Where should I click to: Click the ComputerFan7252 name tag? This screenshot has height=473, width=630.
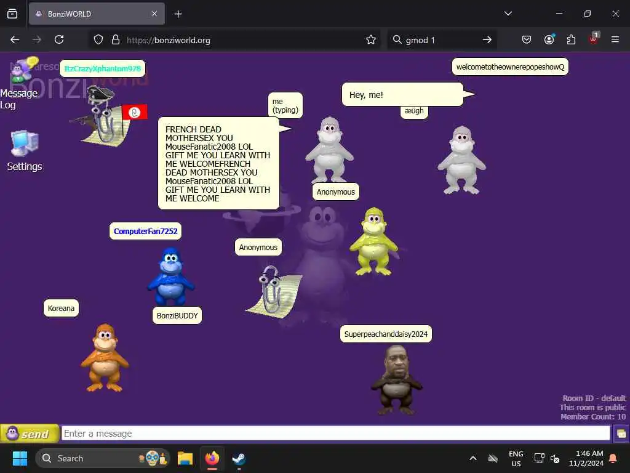click(x=145, y=232)
